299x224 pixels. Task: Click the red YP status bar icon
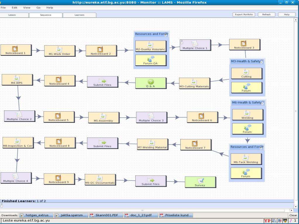click(267, 221)
